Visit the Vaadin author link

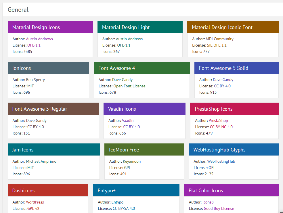(128, 120)
